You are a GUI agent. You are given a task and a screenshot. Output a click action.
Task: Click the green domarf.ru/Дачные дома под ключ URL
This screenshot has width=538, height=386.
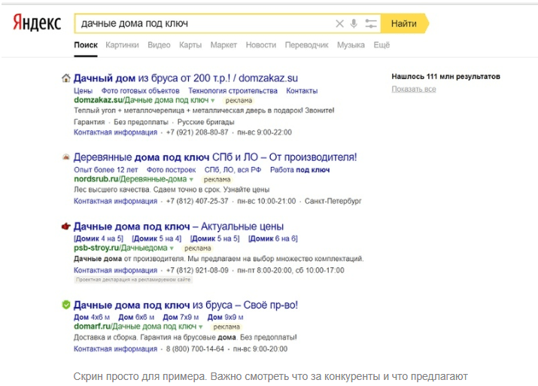(135, 327)
